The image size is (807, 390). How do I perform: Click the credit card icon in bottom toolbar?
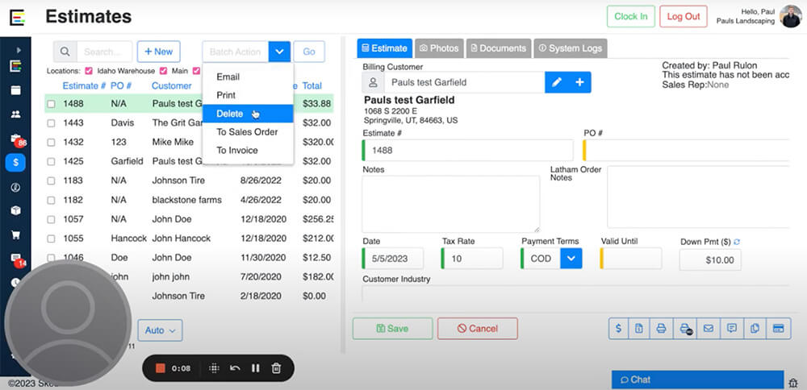coord(779,329)
